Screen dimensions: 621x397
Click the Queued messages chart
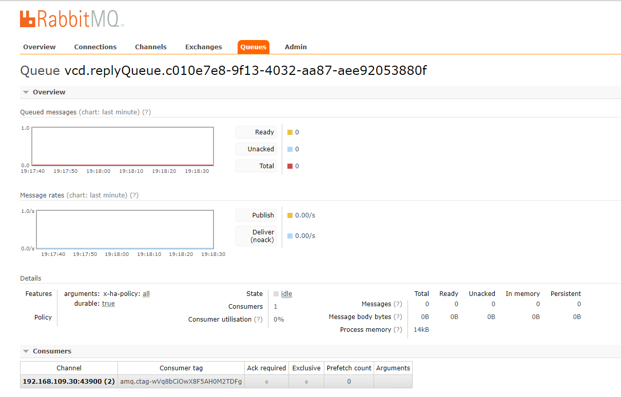click(123, 146)
